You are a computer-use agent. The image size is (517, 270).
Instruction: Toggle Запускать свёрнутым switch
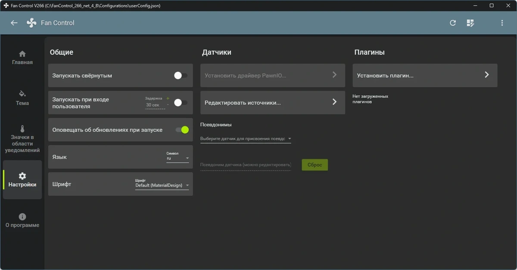tap(181, 75)
